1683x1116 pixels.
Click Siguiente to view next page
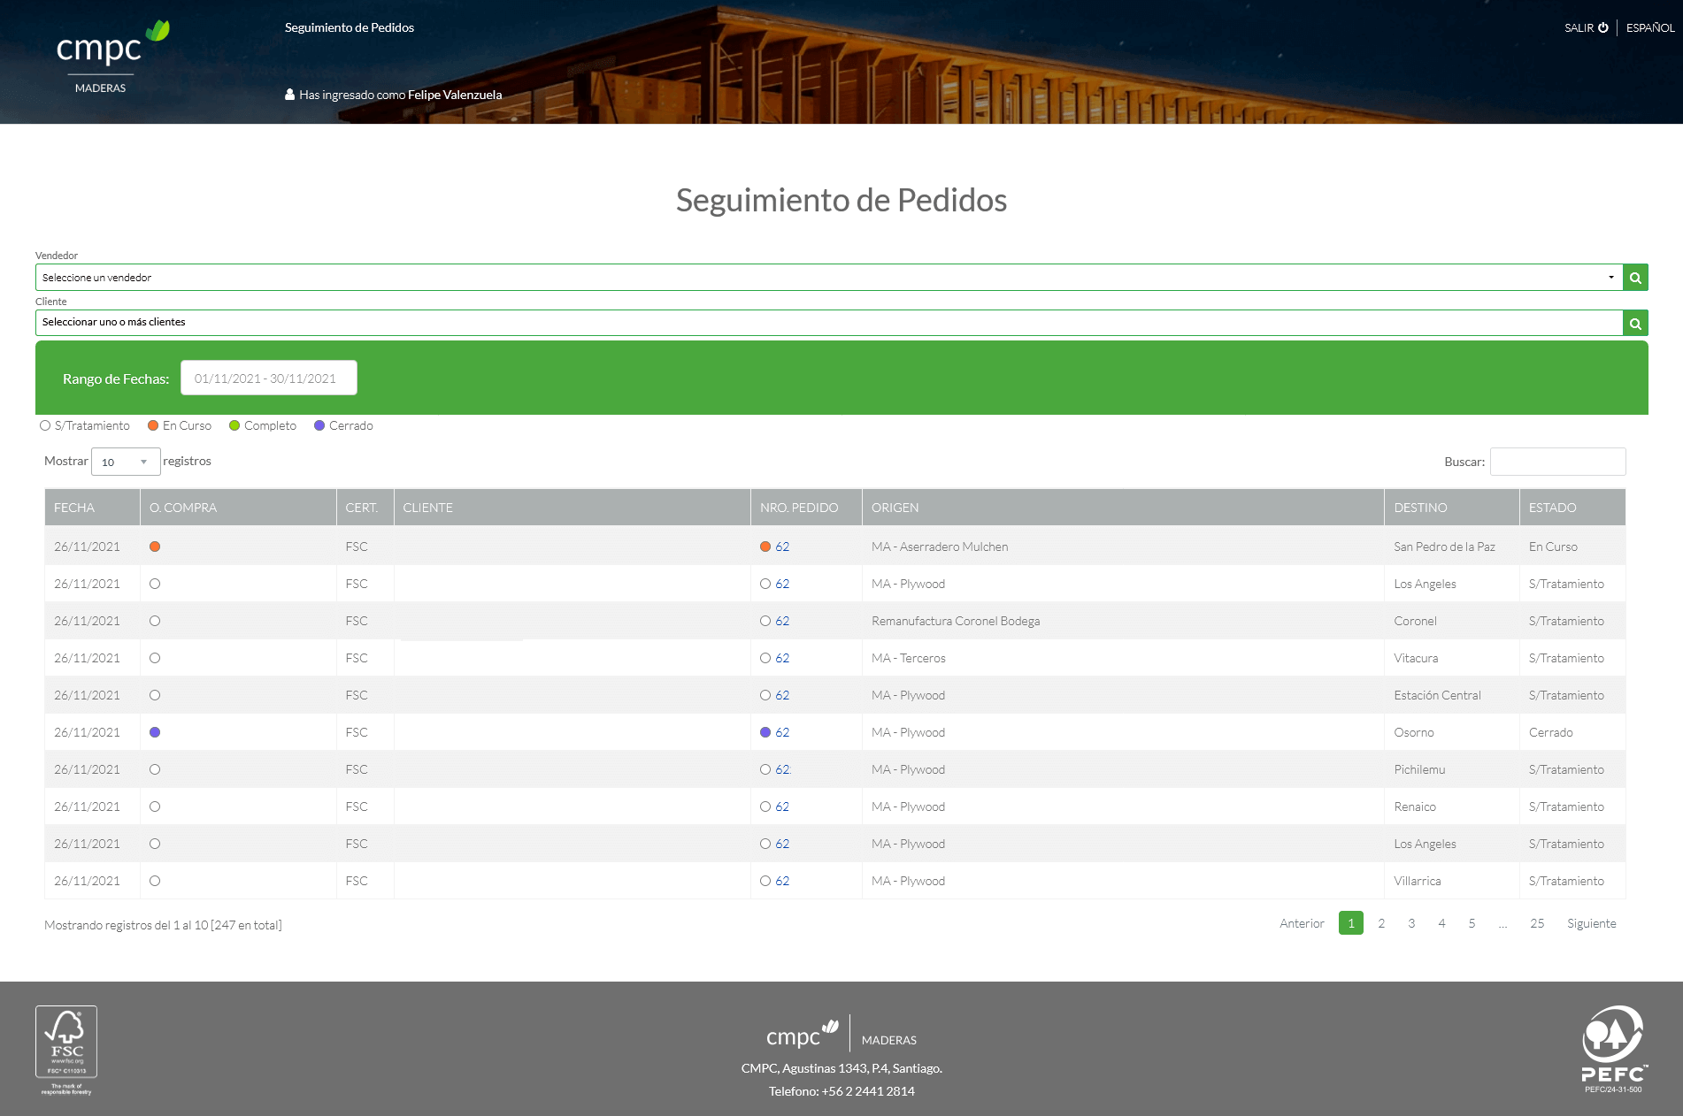[x=1591, y=924]
